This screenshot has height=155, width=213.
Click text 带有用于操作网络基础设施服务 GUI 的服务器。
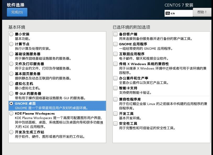[50, 98]
